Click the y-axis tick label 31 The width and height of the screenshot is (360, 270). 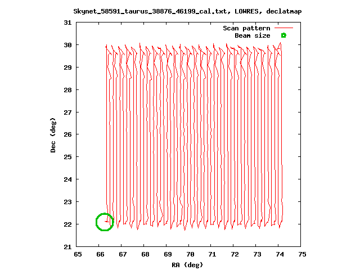(x=67, y=22)
